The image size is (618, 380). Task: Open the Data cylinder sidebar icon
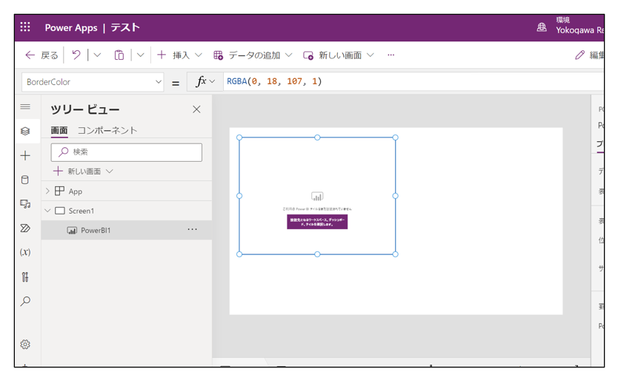[25, 180]
